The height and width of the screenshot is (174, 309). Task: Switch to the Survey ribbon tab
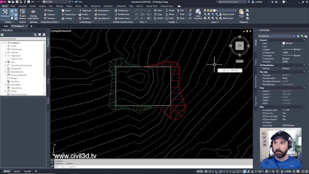[x=78, y=6]
